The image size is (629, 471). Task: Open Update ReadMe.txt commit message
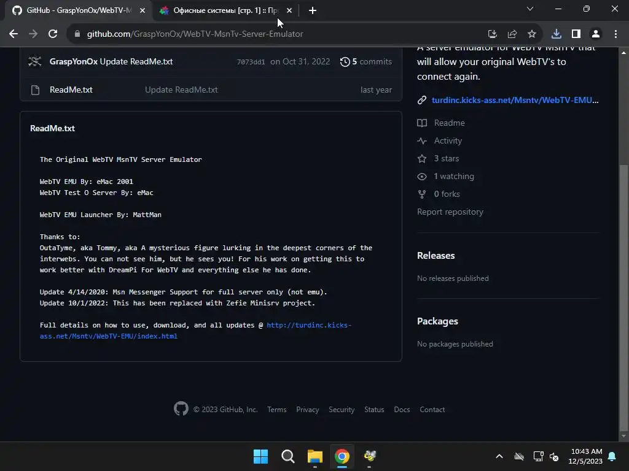point(136,61)
